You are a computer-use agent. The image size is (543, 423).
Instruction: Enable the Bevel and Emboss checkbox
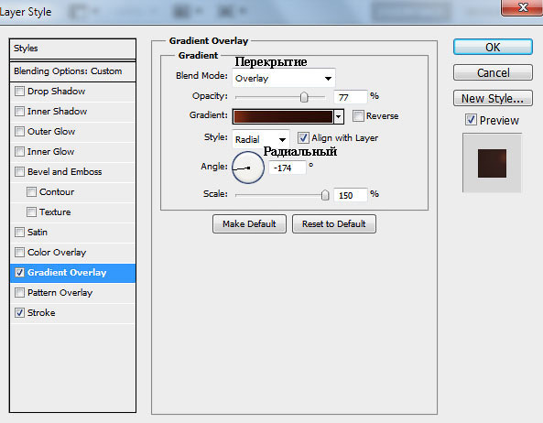point(19,172)
